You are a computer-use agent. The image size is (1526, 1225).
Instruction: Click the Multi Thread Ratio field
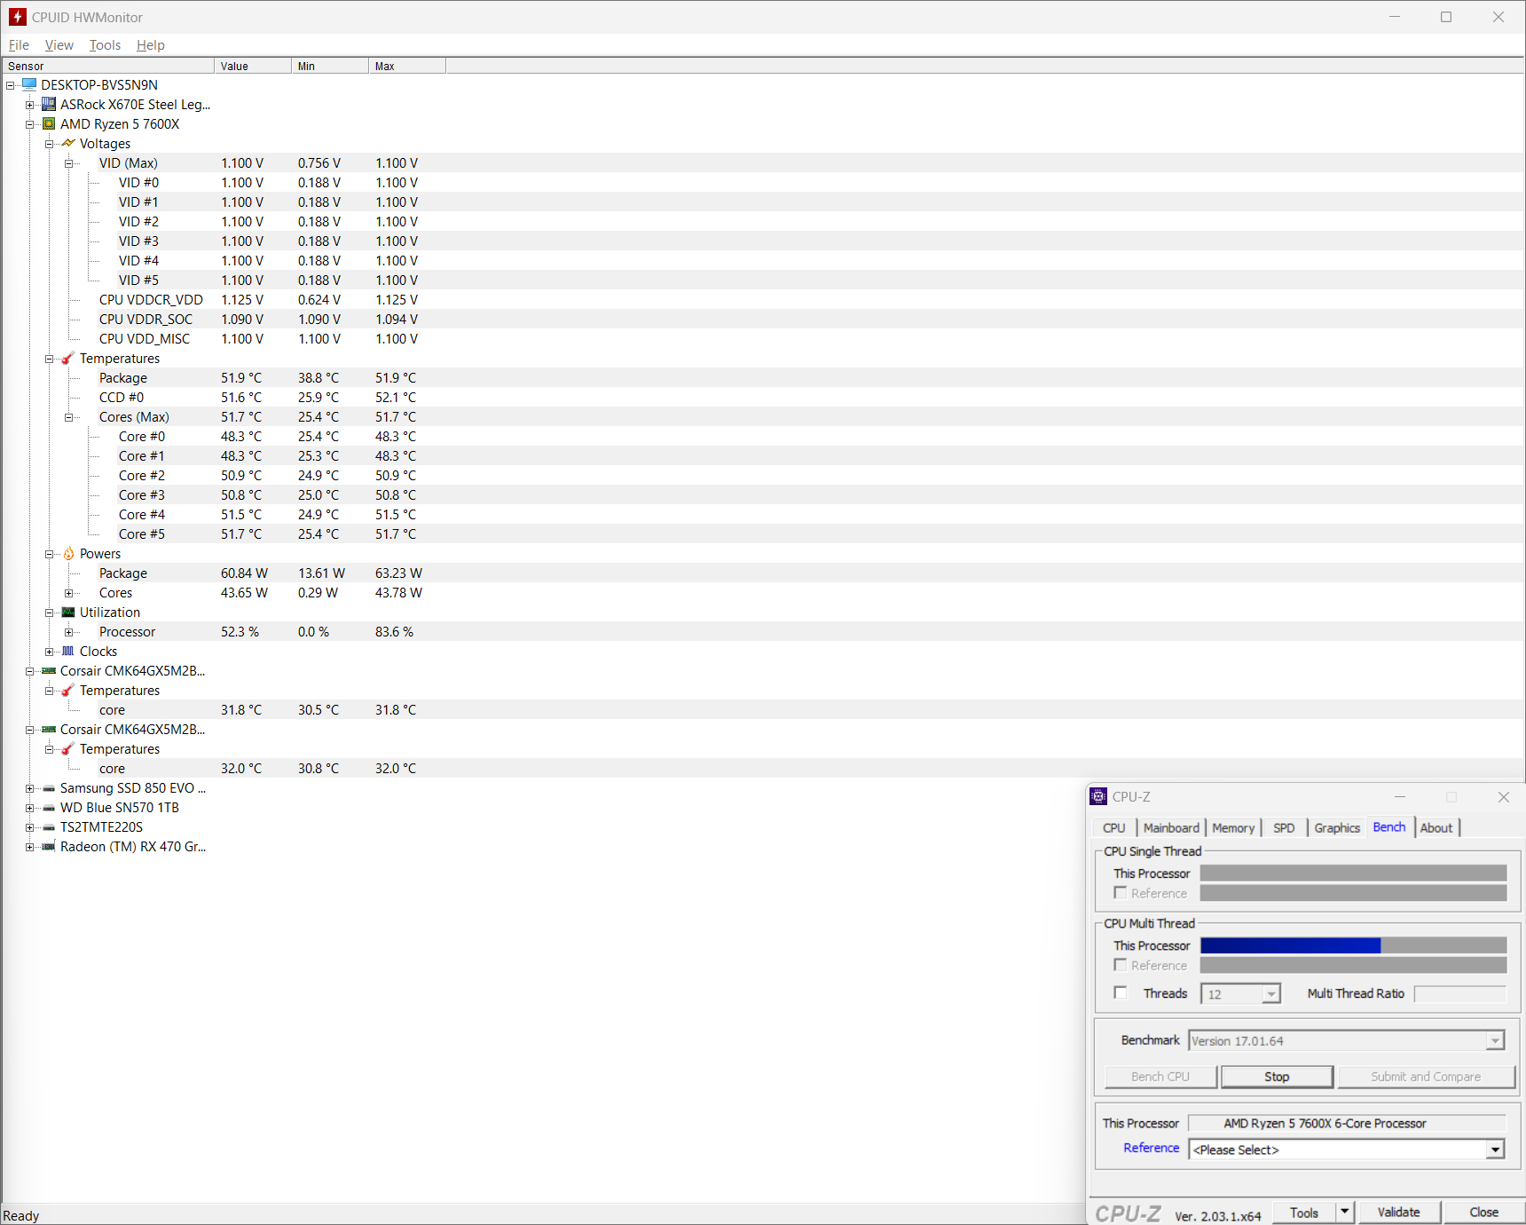coord(1460,993)
